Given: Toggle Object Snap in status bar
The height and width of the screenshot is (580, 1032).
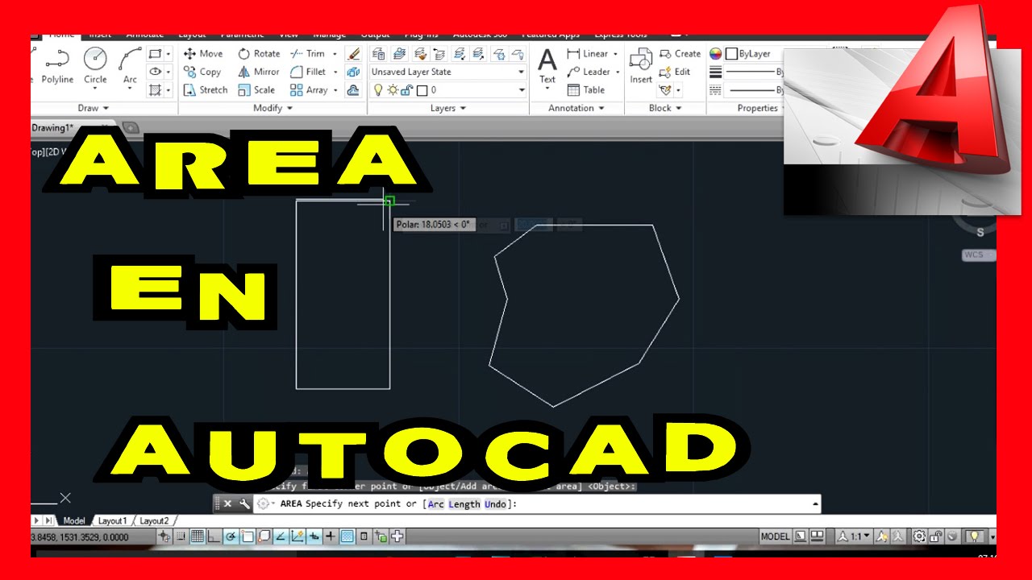Looking at the screenshot, I should point(248,536).
